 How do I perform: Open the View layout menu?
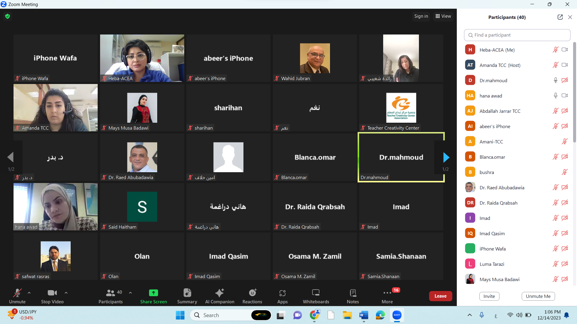[x=443, y=16]
